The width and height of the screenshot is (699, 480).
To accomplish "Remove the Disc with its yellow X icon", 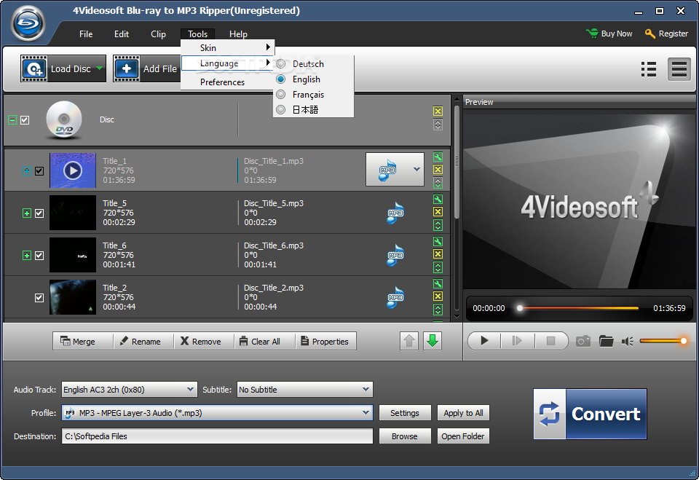I will pos(438,111).
